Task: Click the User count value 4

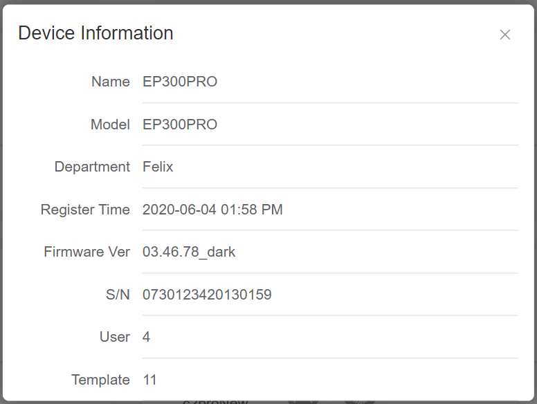Action: click(x=147, y=337)
